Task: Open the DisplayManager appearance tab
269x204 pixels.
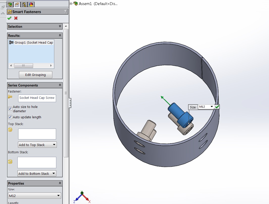Action: (31, 4)
